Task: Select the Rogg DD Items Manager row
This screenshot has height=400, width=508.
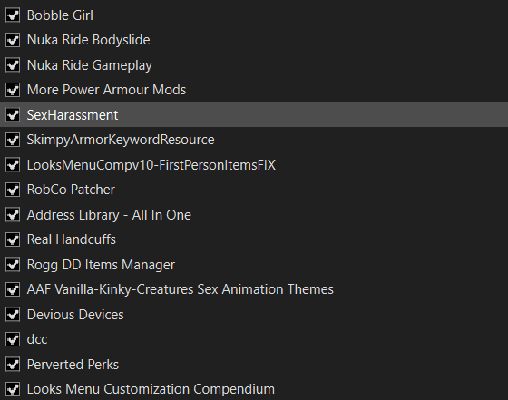Action: coord(254,265)
